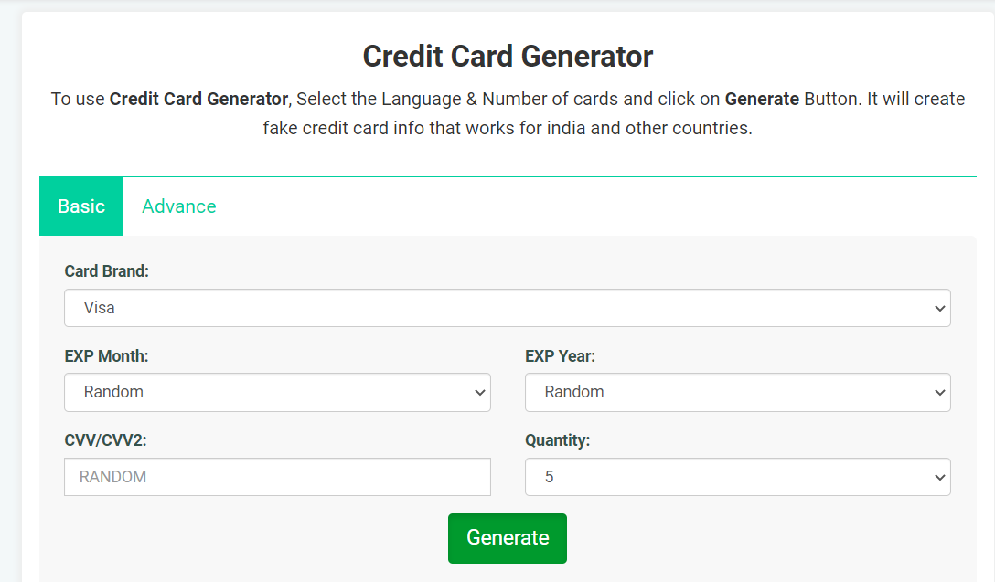
Task: Switch to the Basic tab
Action: [81, 206]
